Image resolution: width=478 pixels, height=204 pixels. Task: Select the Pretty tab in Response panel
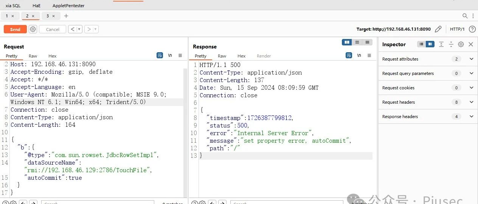[x=200, y=56]
